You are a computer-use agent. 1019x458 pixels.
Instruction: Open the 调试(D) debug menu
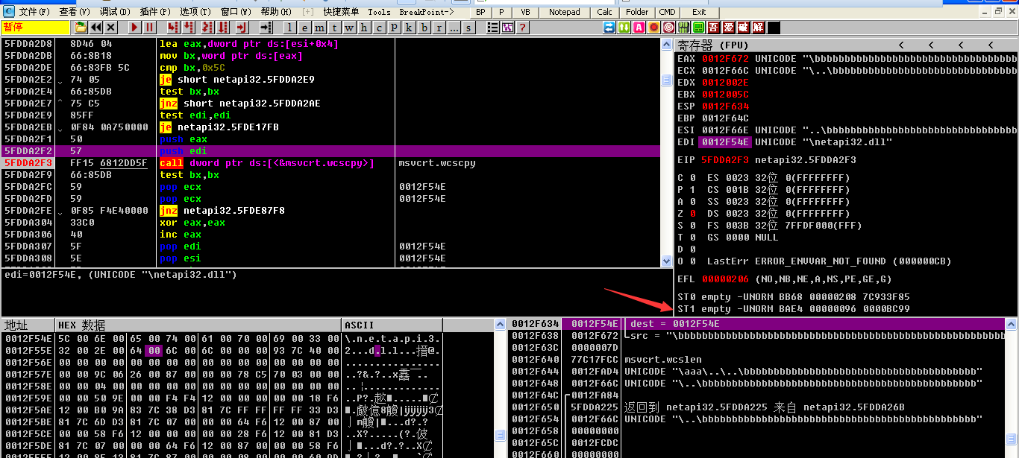pos(114,12)
